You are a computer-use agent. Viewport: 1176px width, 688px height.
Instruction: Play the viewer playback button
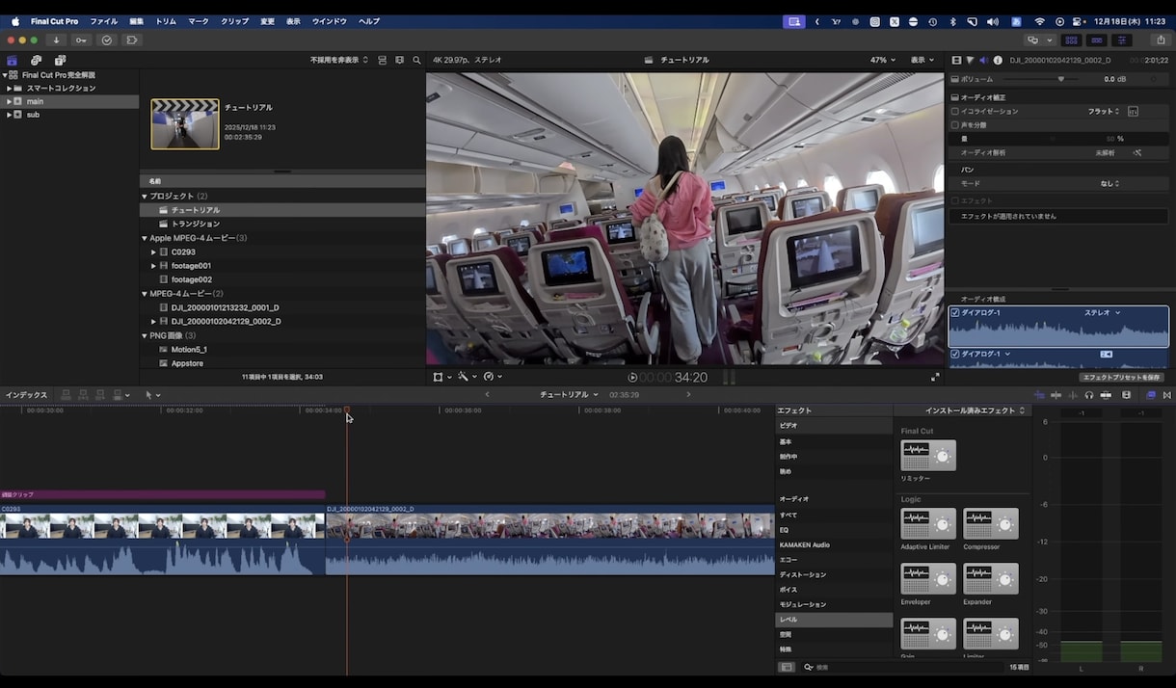click(632, 378)
